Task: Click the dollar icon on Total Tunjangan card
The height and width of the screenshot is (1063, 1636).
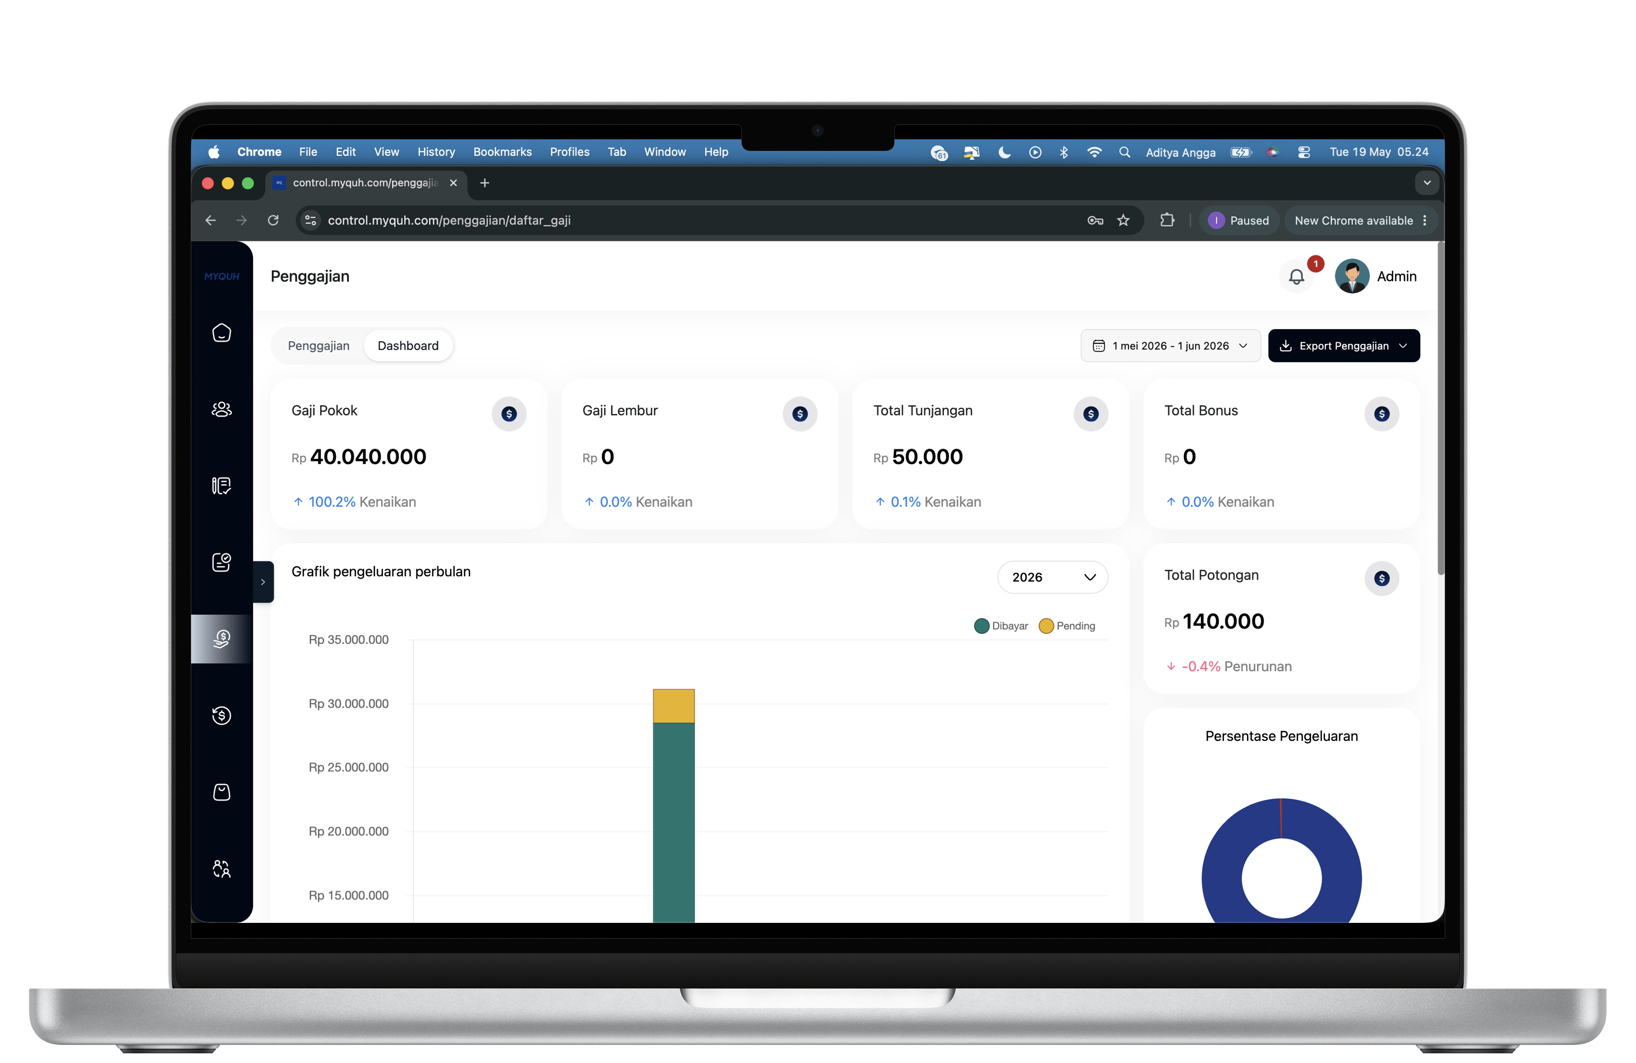Action: pyautogui.click(x=1091, y=414)
